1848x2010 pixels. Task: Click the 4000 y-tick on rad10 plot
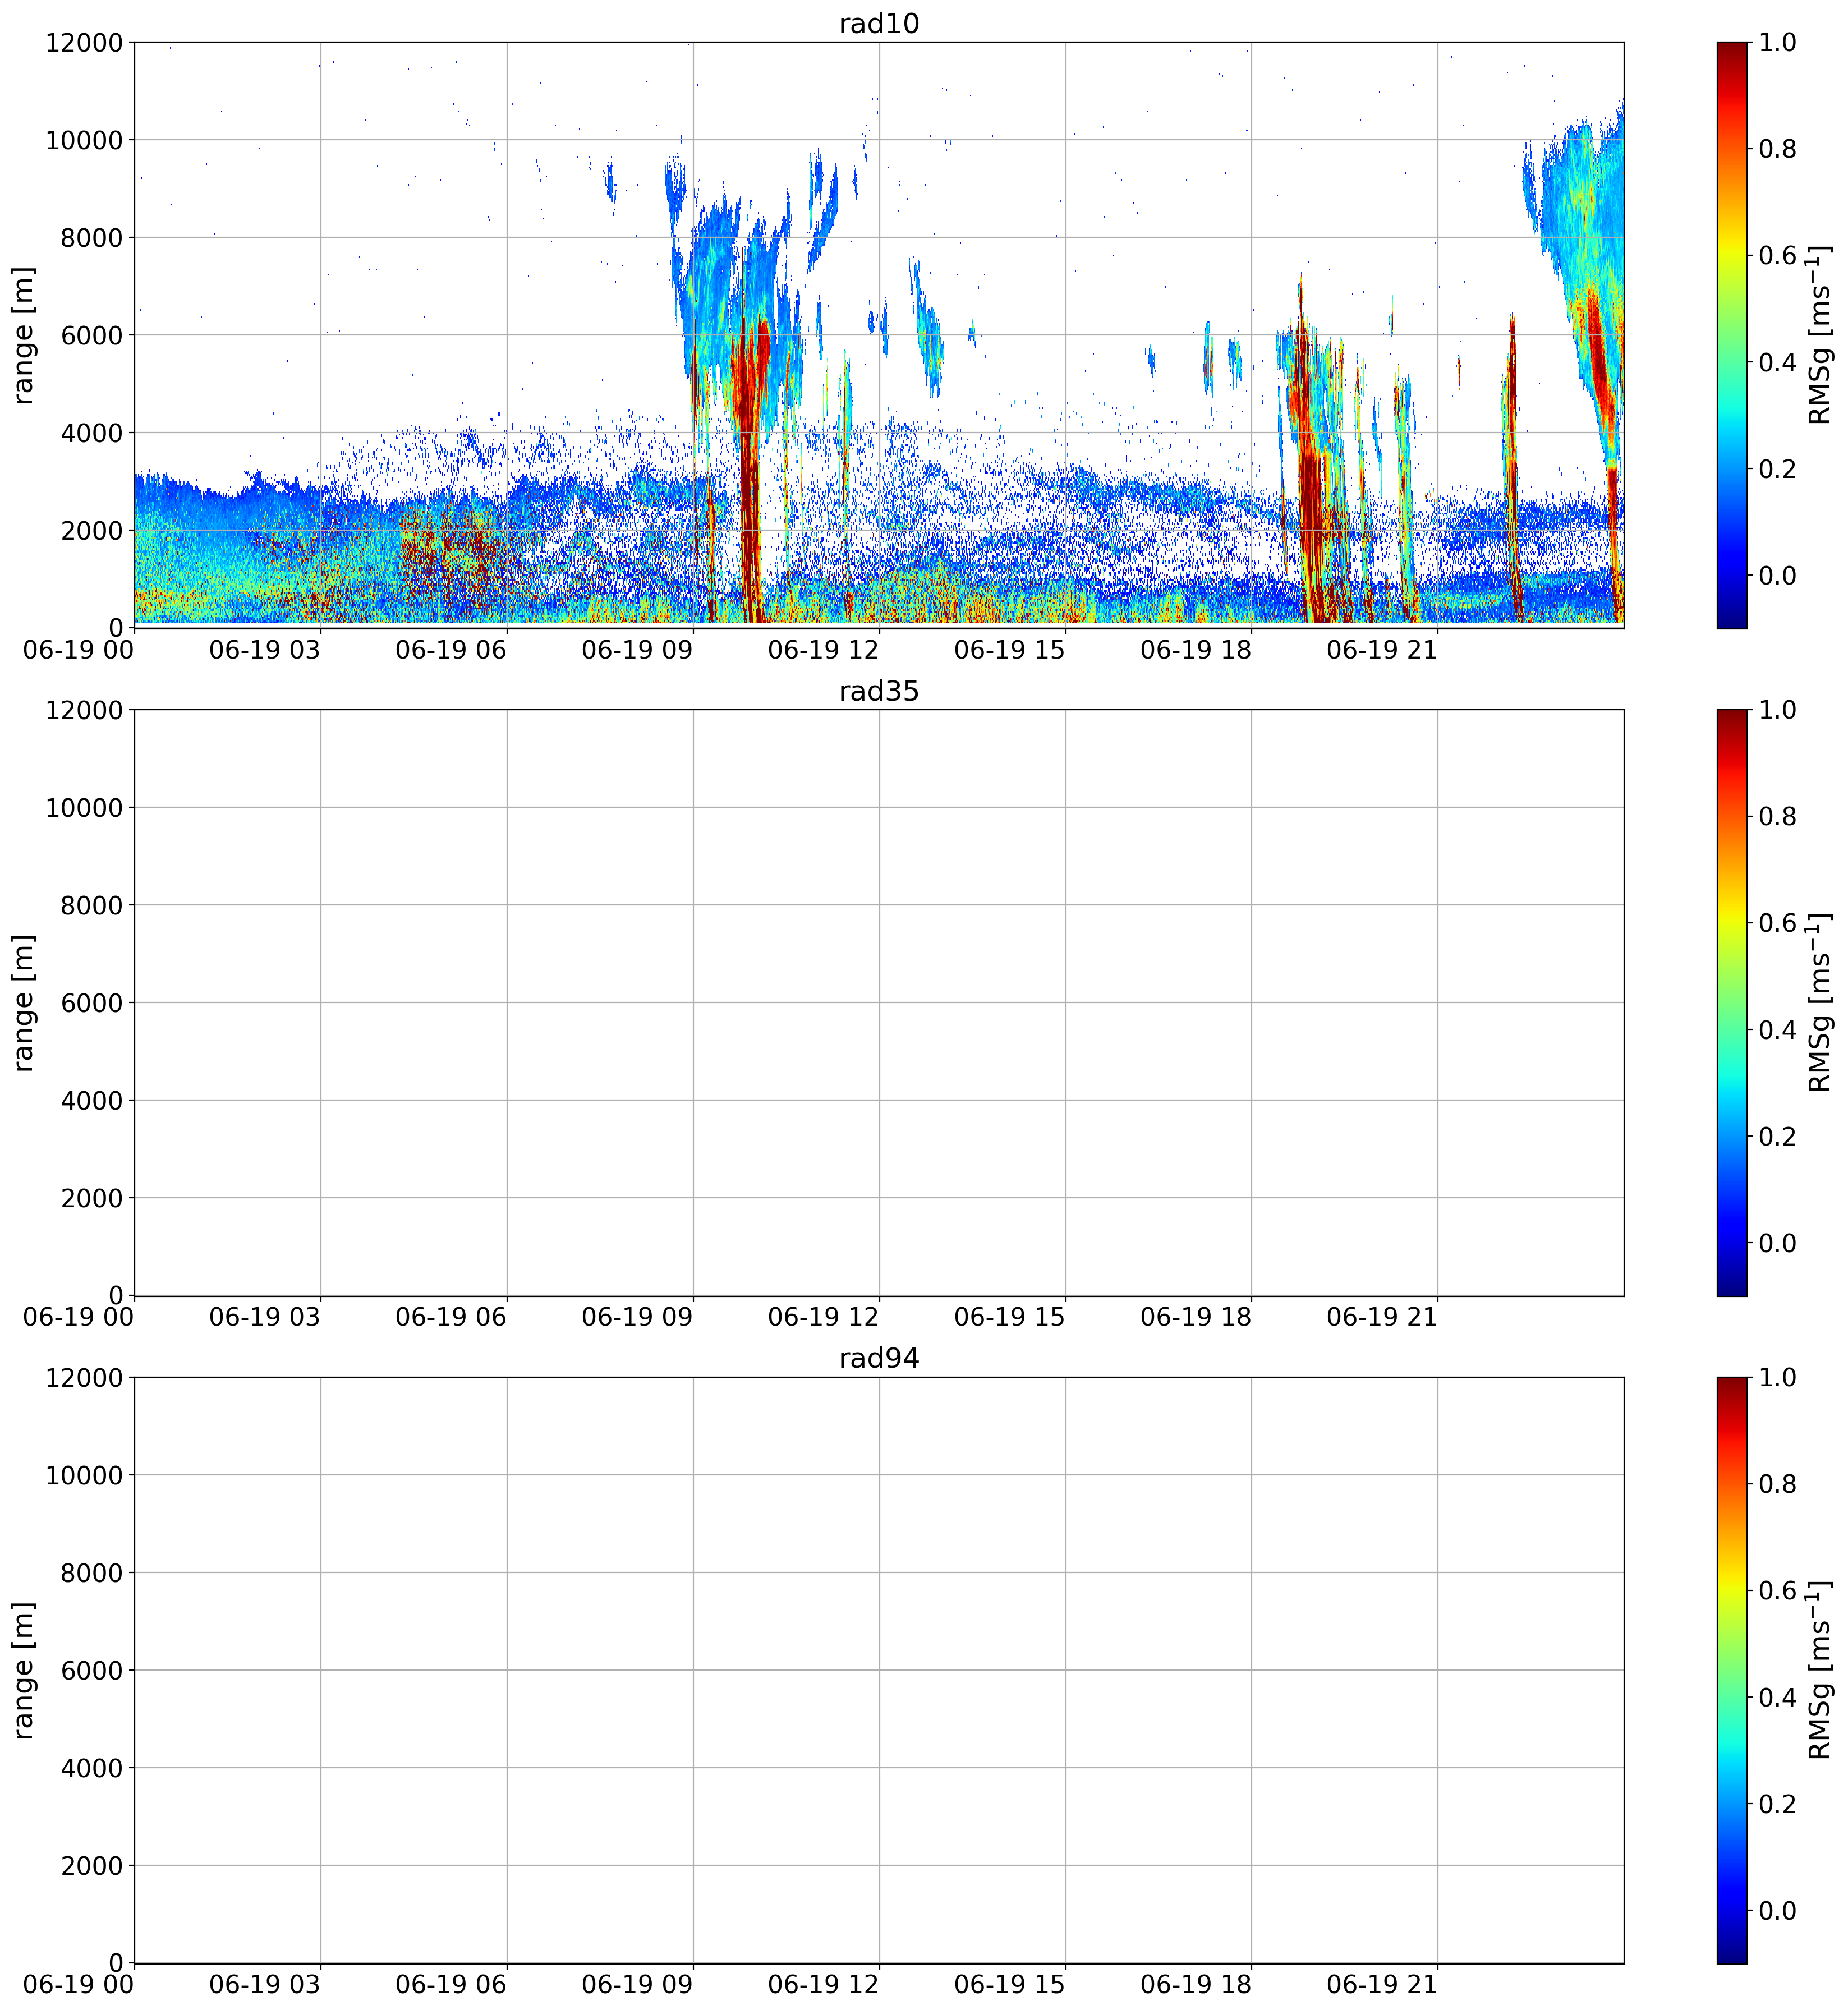click(92, 433)
